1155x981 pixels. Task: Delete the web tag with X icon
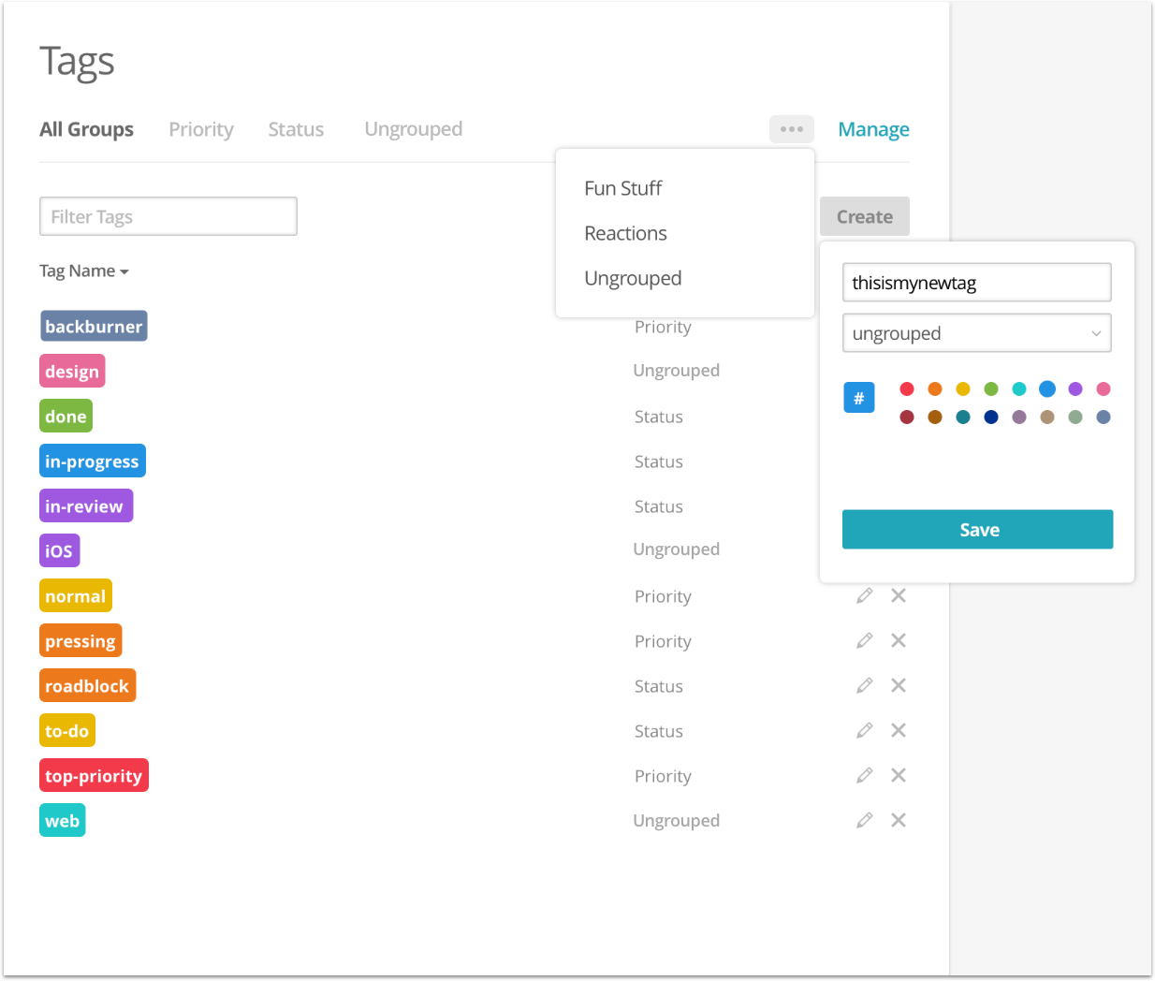(898, 820)
